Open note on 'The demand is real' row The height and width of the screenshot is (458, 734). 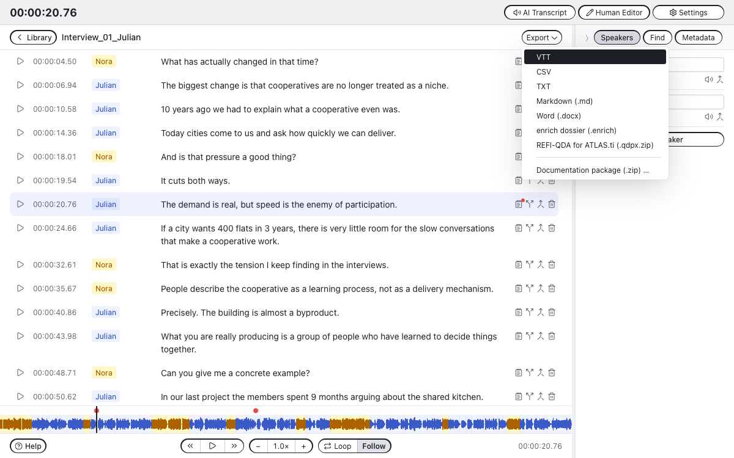click(x=519, y=204)
